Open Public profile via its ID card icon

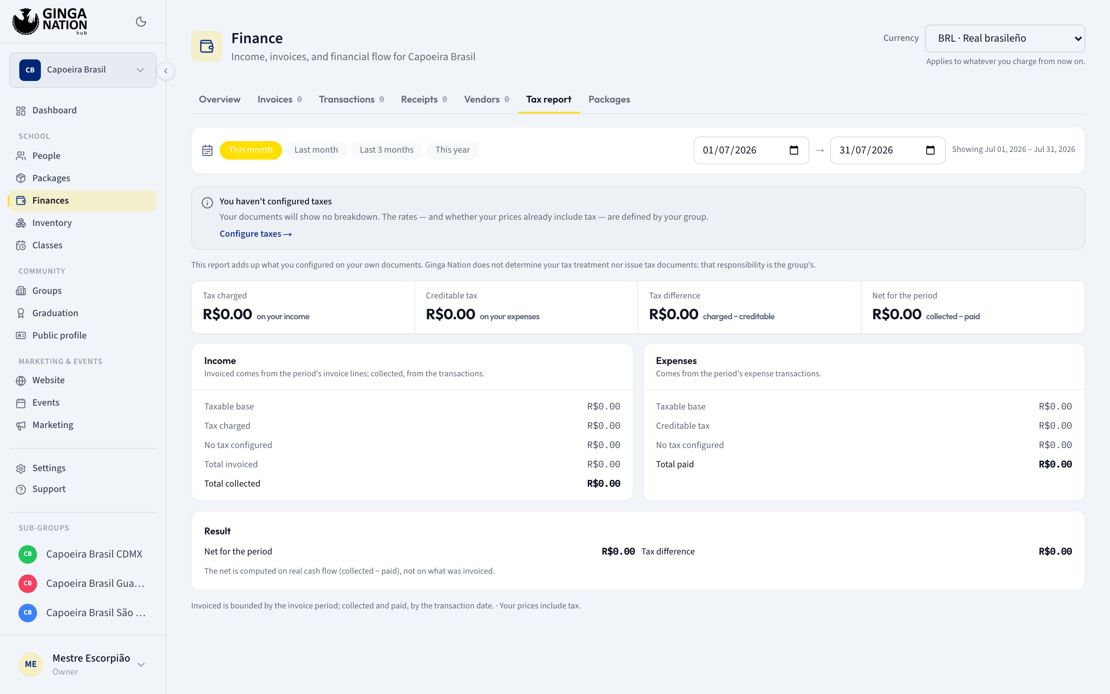coord(21,335)
